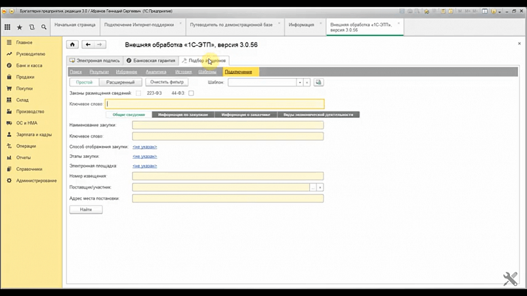Open Зарплата и кадры in the sidebar
The image size is (527, 296).
pyautogui.click(x=34, y=134)
